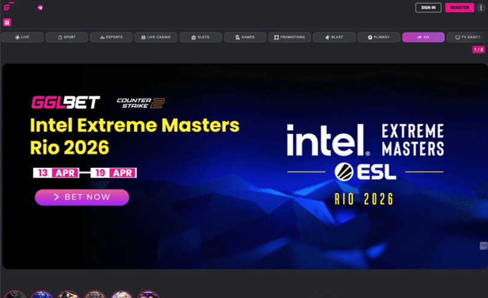Click the pink gift bonus icon

(x=7, y=22)
